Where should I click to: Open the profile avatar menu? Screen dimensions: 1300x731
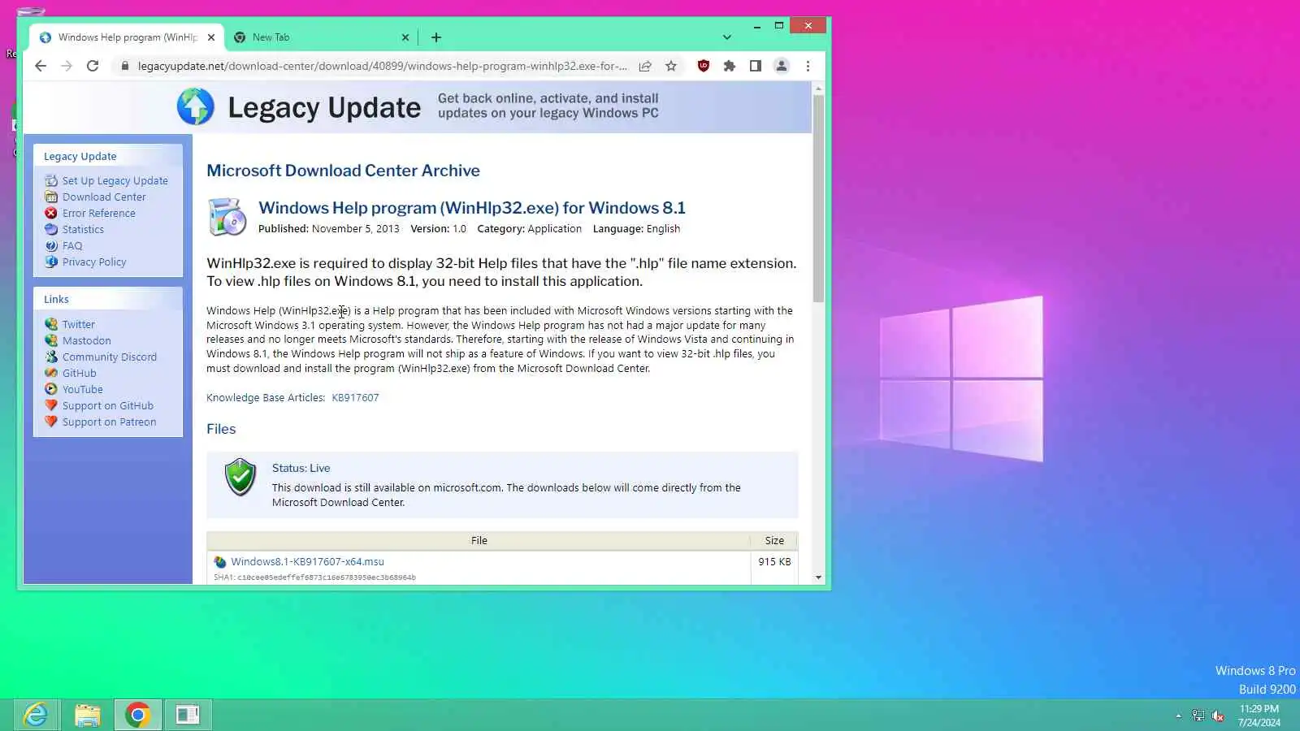point(782,66)
